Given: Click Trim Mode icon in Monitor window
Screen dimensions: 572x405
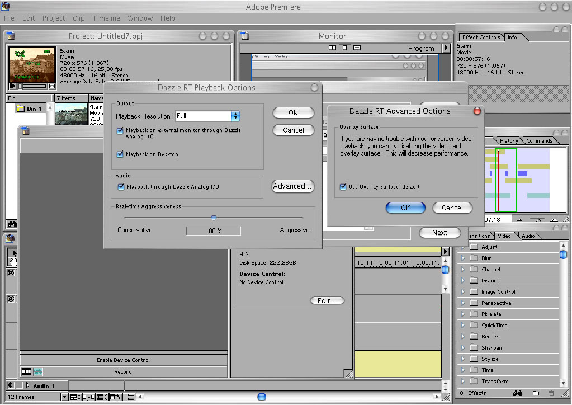Looking at the screenshot, I should click(x=357, y=48).
